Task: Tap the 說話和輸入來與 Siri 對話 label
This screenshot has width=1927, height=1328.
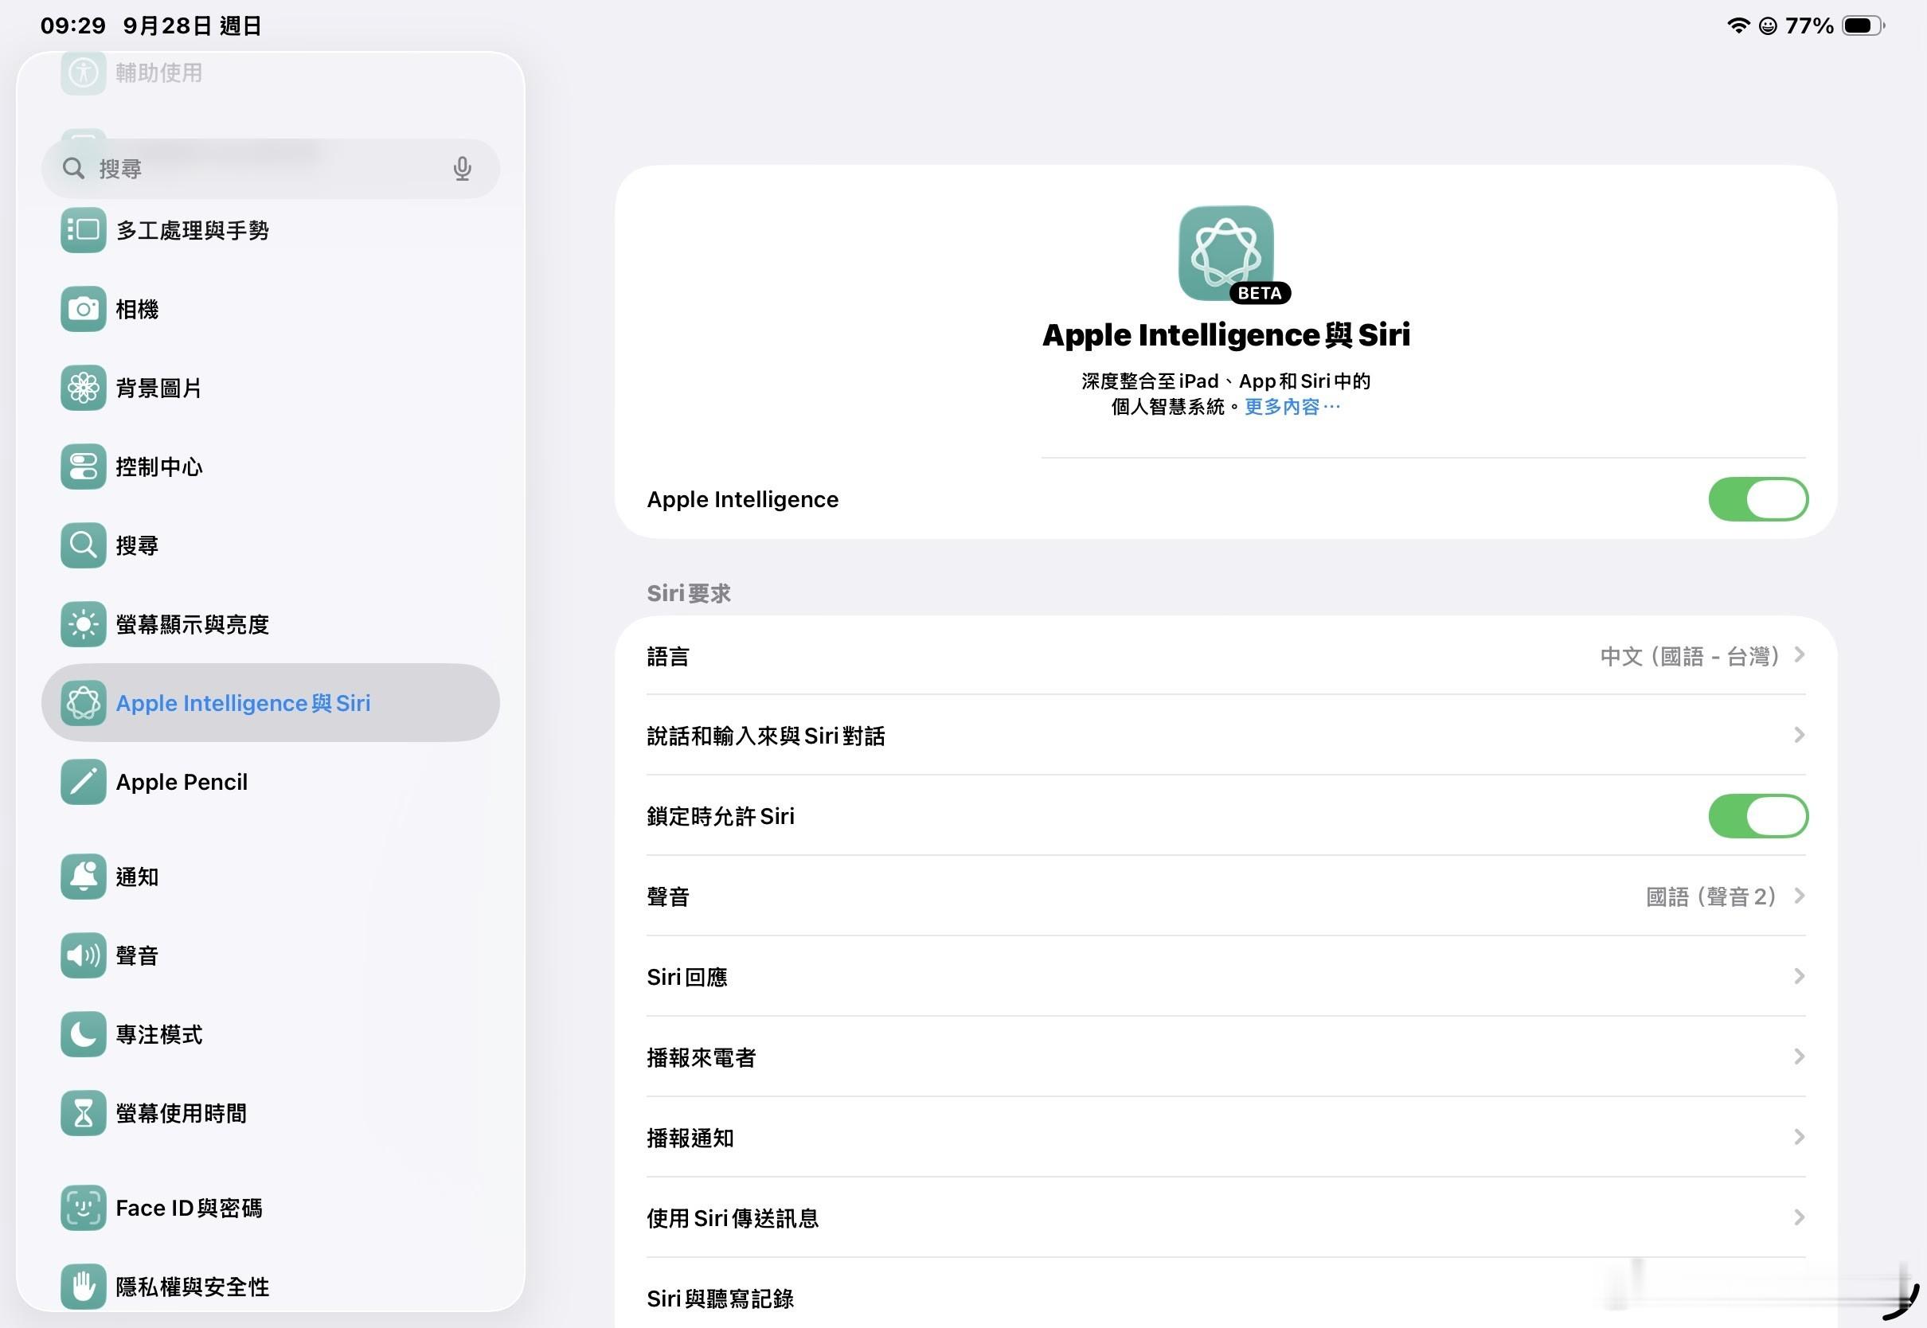Action: point(765,736)
